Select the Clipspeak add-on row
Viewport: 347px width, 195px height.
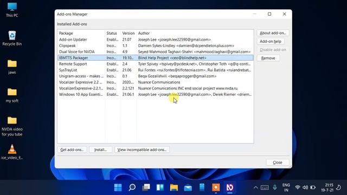pos(156,45)
